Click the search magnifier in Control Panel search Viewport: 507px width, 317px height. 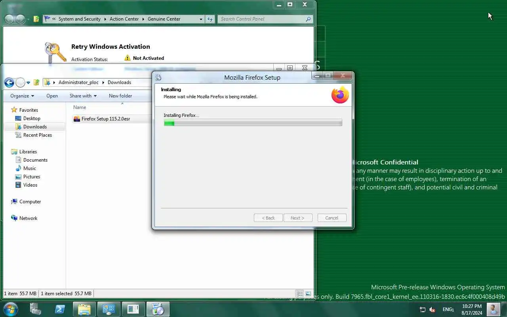click(x=308, y=19)
